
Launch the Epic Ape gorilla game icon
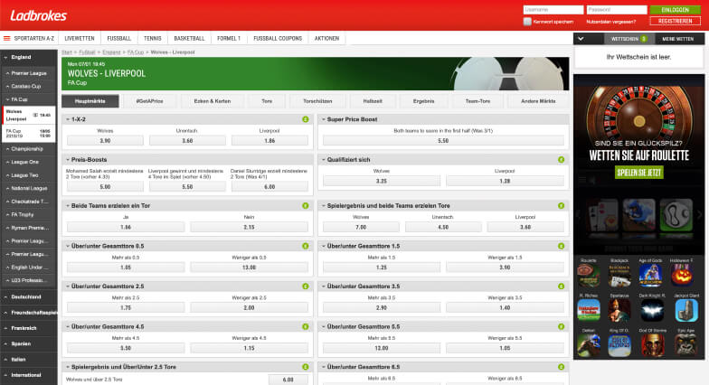pos(686,345)
